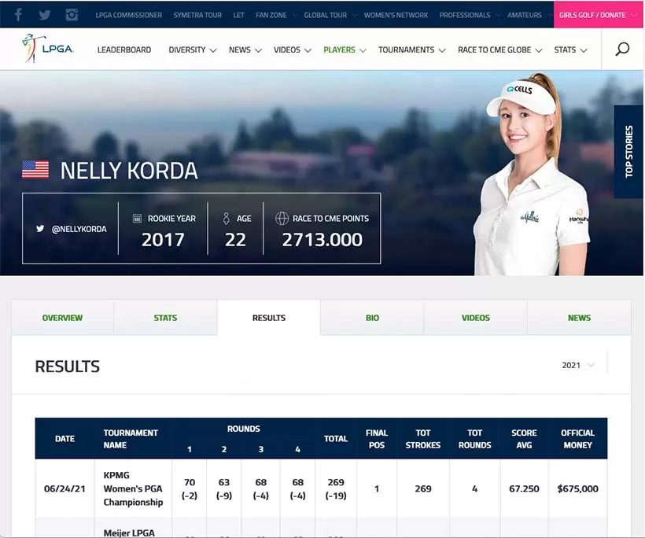Screen dimensions: 645x538
Task: Open the Twitter icon in top bar
Action: pos(45,15)
